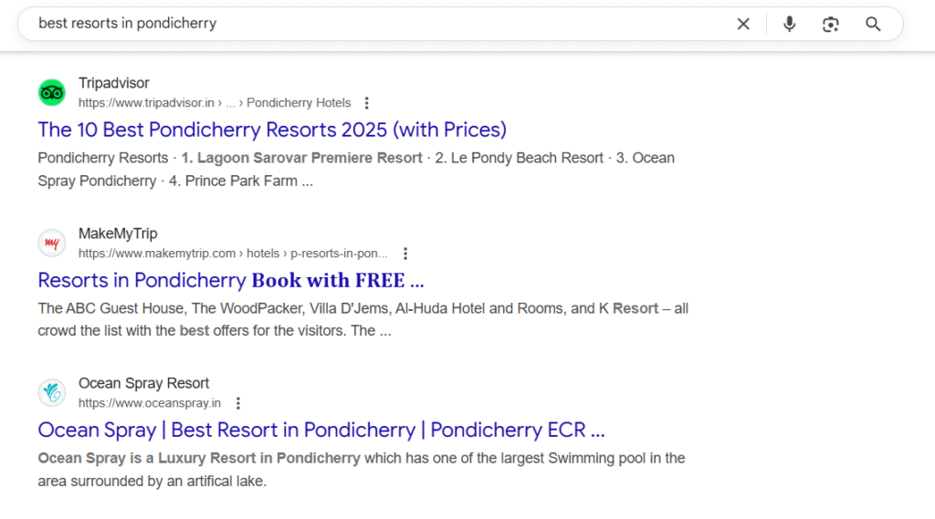This screenshot has width=935, height=519.
Task: Submit search with the magnifying glass icon
Action: tap(873, 25)
